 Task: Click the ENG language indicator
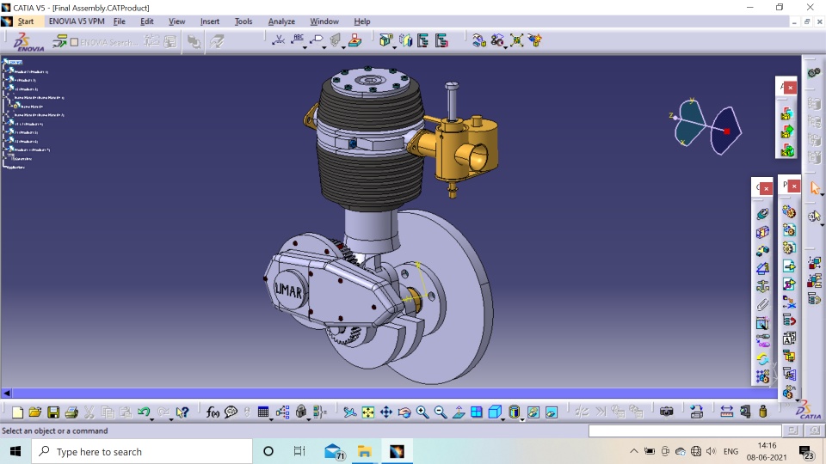click(x=730, y=451)
